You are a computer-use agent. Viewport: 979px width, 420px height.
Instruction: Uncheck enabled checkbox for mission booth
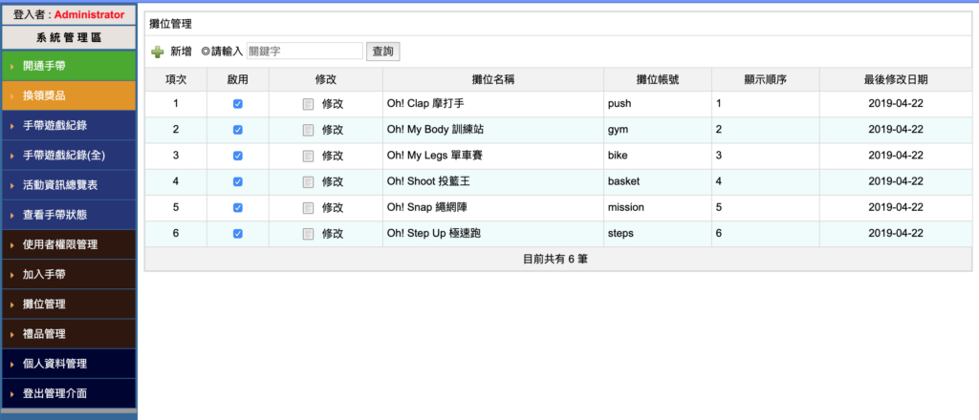click(x=238, y=207)
